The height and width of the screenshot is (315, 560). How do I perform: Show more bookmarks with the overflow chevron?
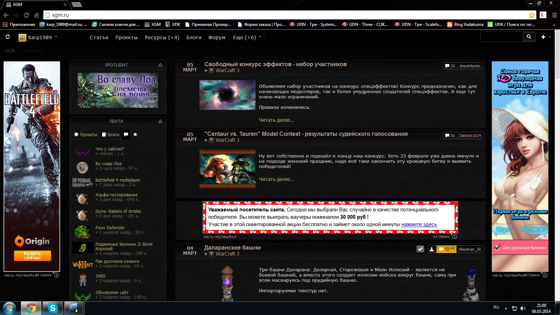click(x=554, y=24)
